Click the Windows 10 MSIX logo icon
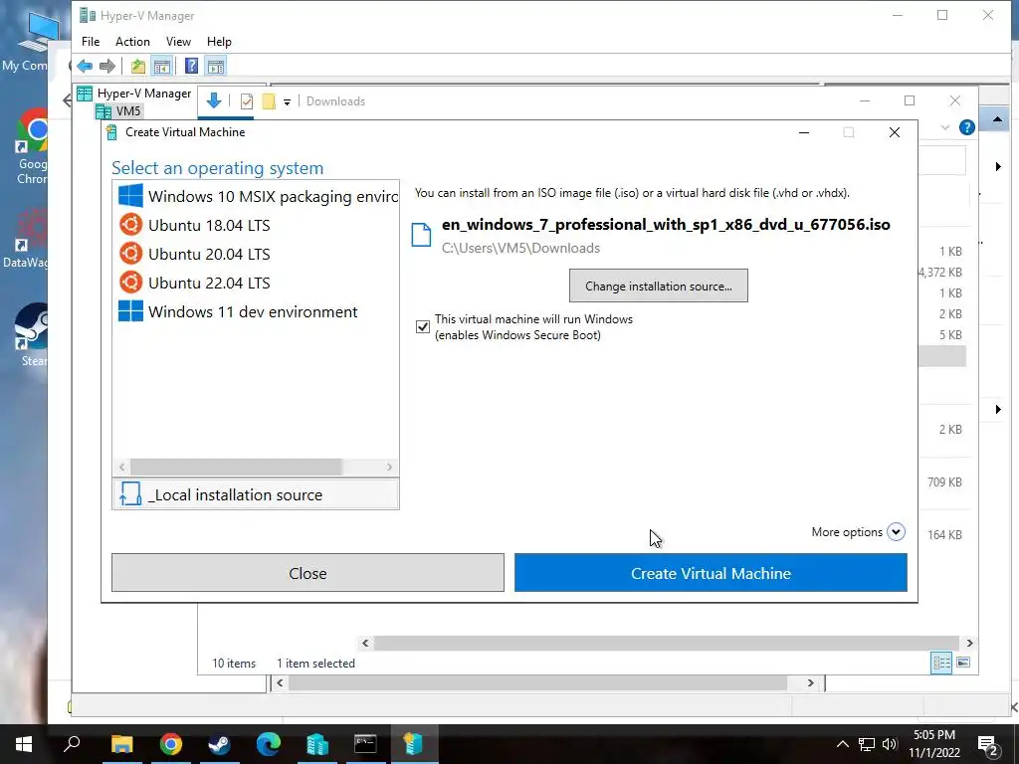 pyautogui.click(x=130, y=196)
